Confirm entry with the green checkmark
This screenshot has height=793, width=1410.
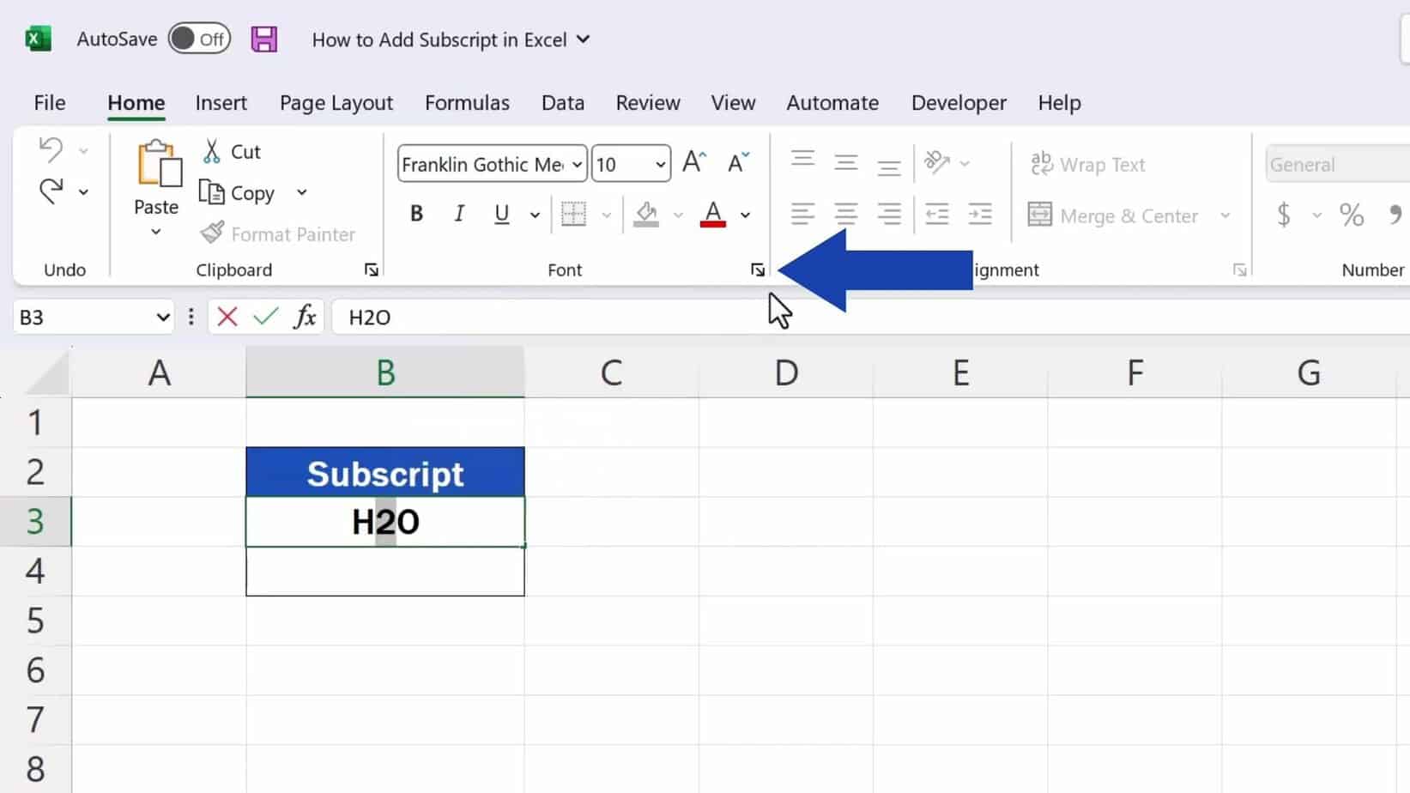tap(265, 317)
